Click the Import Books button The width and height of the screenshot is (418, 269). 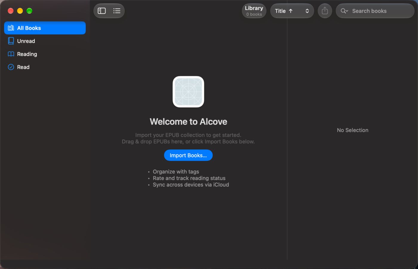point(188,155)
